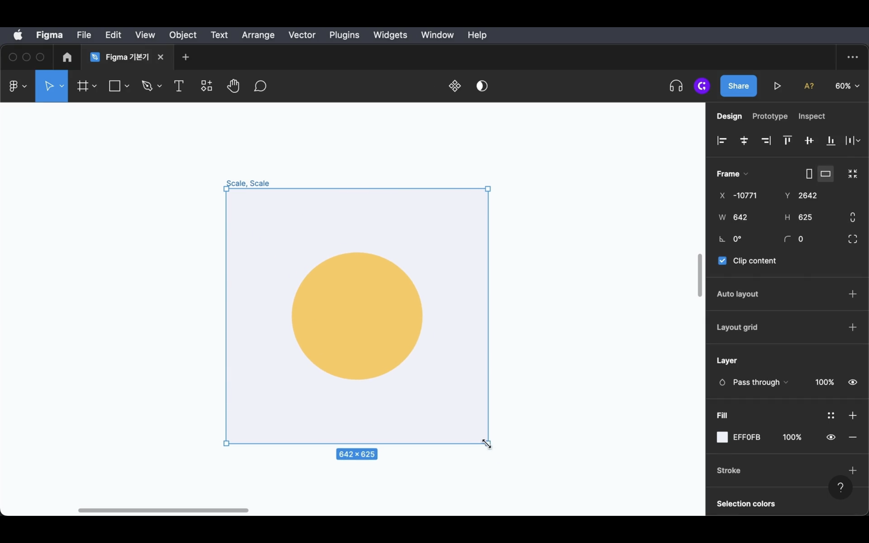This screenshot has height=543, width=869.
Task: Uncheck the Clip content checkbox
Action: click(722, 261)
